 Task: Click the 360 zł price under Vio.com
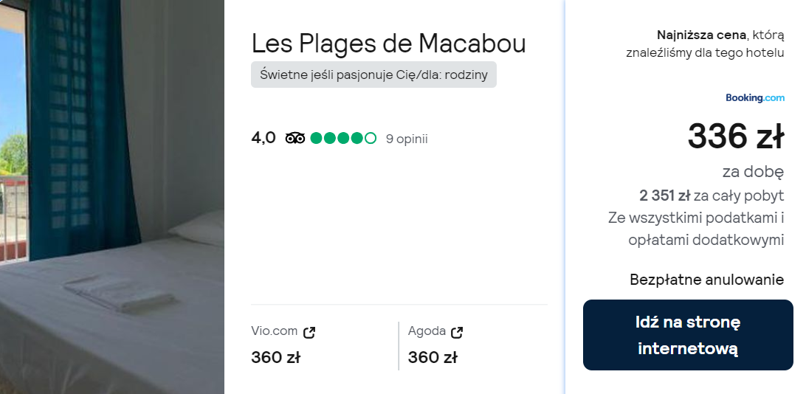(275, 358)
